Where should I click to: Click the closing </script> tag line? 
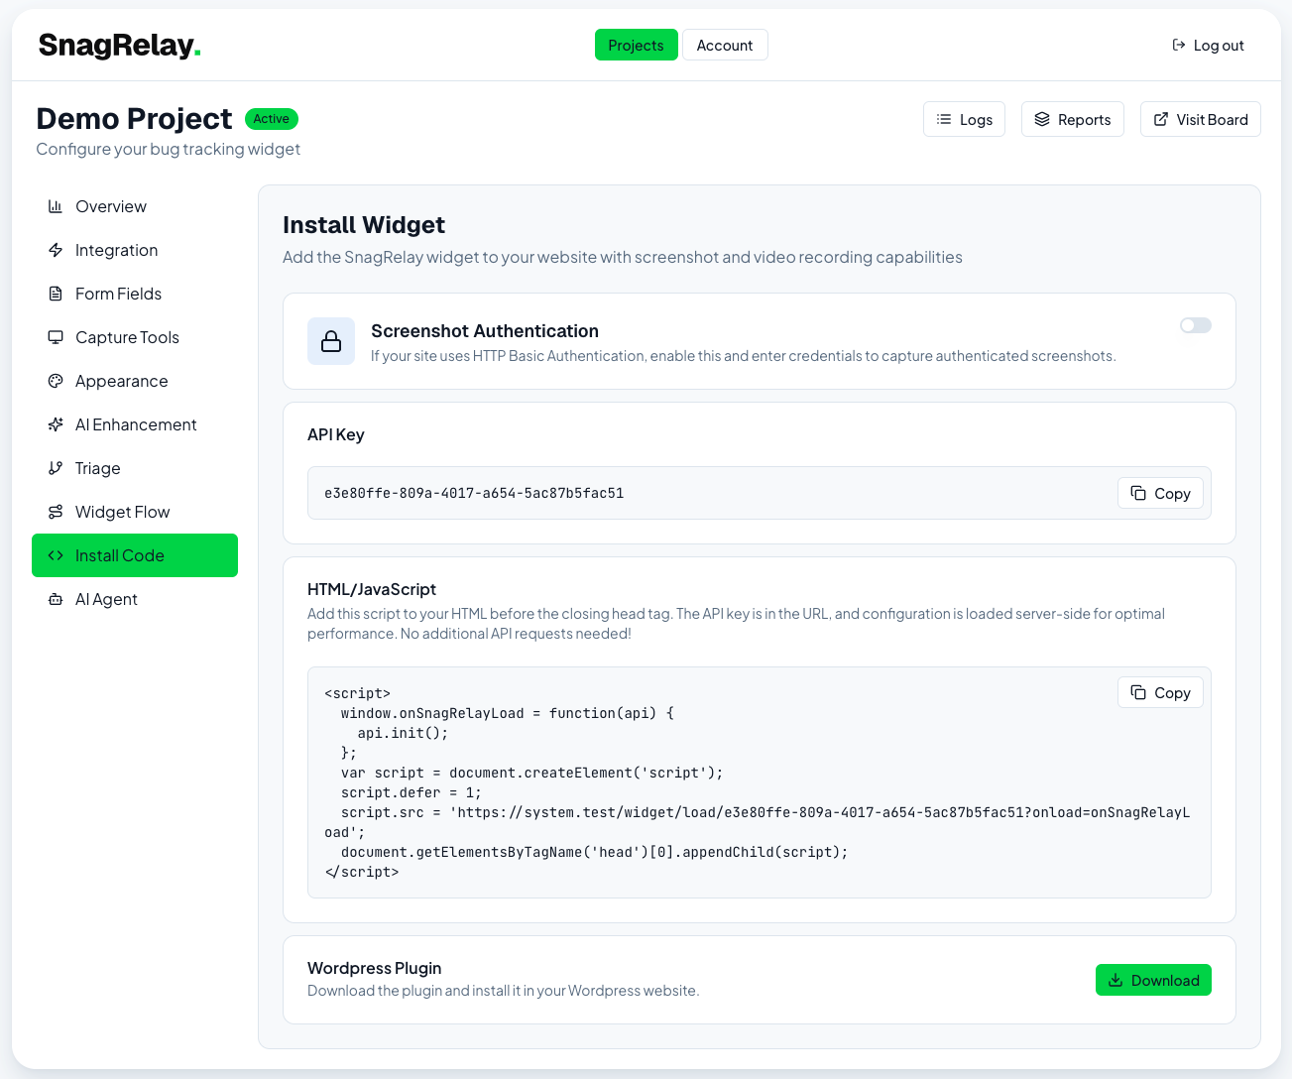(x=362, y=872)
